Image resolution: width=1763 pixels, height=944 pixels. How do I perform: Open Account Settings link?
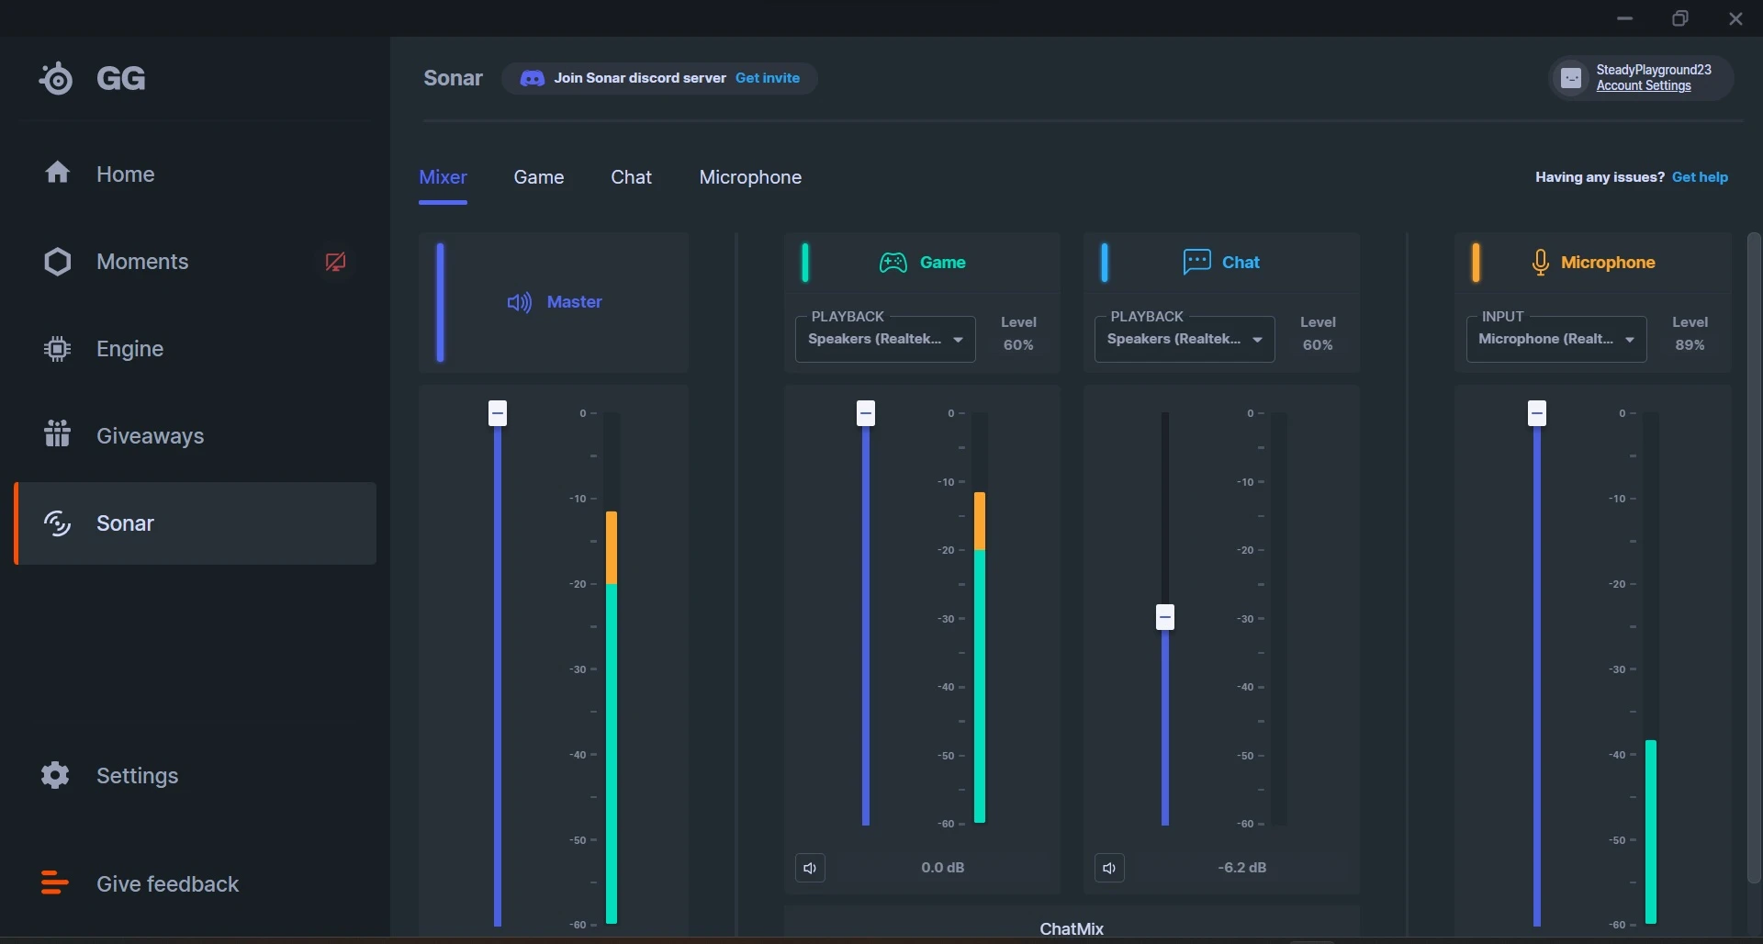[x=1644, y=85]
